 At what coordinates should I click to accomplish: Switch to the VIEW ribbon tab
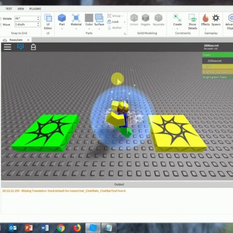(x=21, y=9)
